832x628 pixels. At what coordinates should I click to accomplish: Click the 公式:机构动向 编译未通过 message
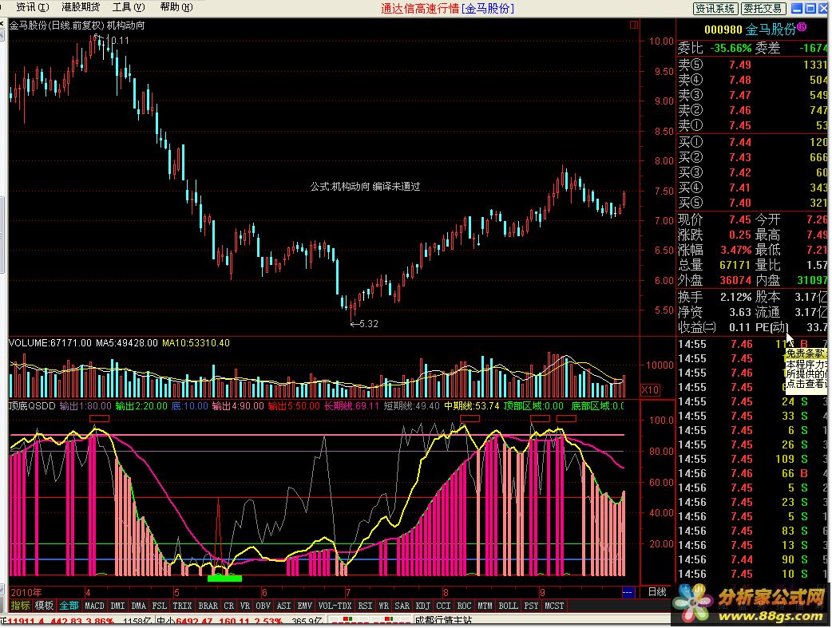365,187
